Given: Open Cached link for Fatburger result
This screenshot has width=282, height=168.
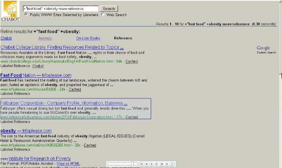Looking at the screenshot, I should (132, 117).
